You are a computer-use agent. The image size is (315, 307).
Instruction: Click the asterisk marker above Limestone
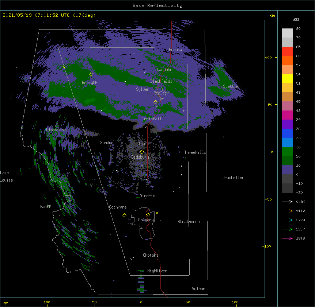click(x=56, y=126)
